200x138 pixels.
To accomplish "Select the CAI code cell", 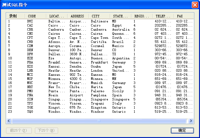I will coord(30,25).
